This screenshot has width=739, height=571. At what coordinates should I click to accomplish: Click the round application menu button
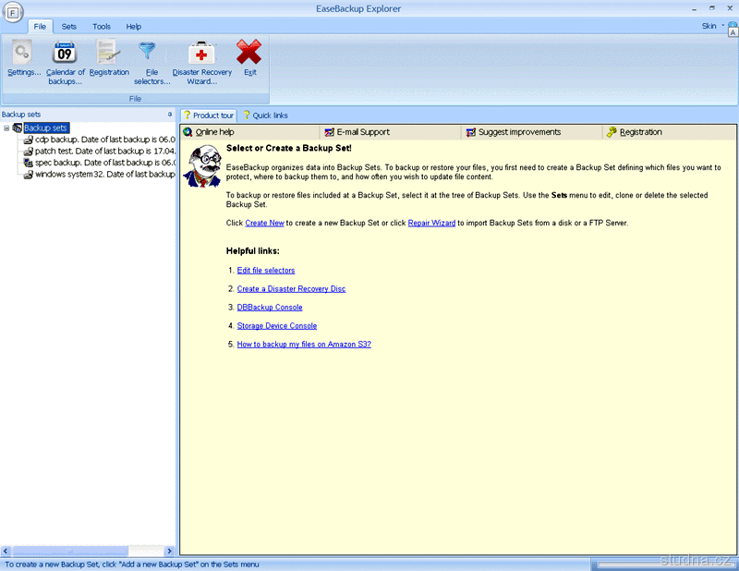13,12
